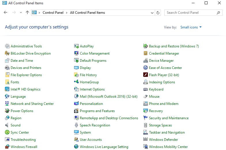Refresh the Control Panel view
Viewport: 226px width, 150px height.
(158, 13)
